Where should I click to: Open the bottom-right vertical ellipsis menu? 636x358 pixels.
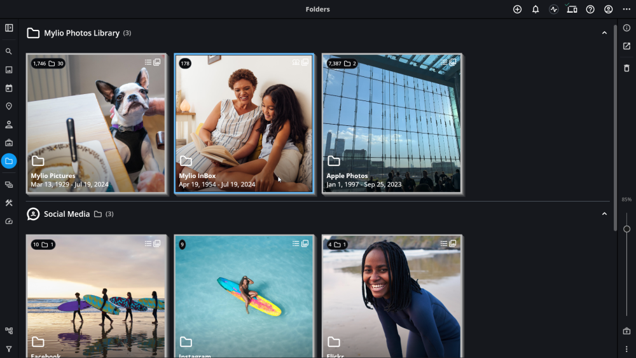coord(626,348)
